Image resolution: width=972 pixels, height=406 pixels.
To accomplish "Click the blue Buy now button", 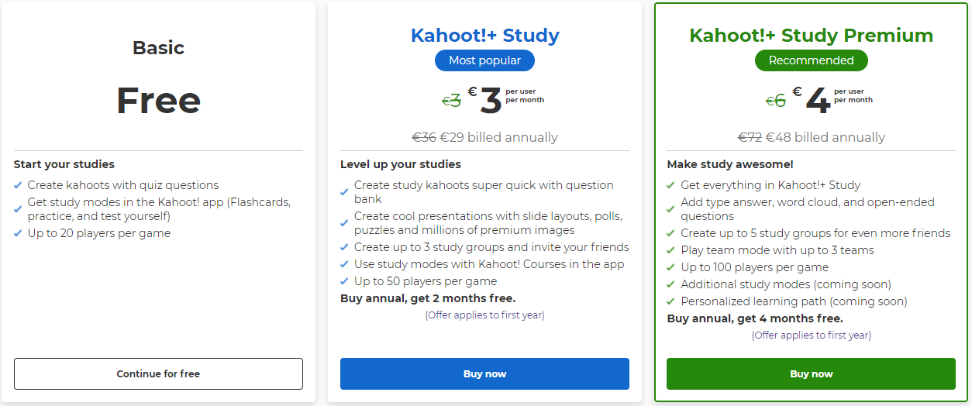I will (x=484, y=373).
